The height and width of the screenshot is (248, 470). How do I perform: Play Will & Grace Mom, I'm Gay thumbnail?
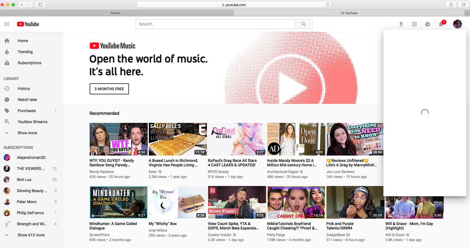[x=414, y=207]
